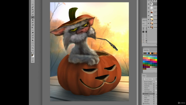The height and width of the screenshot is (105, 186).
Task: Enable the Dual Brush checkbox
Action: click(143, 90)
